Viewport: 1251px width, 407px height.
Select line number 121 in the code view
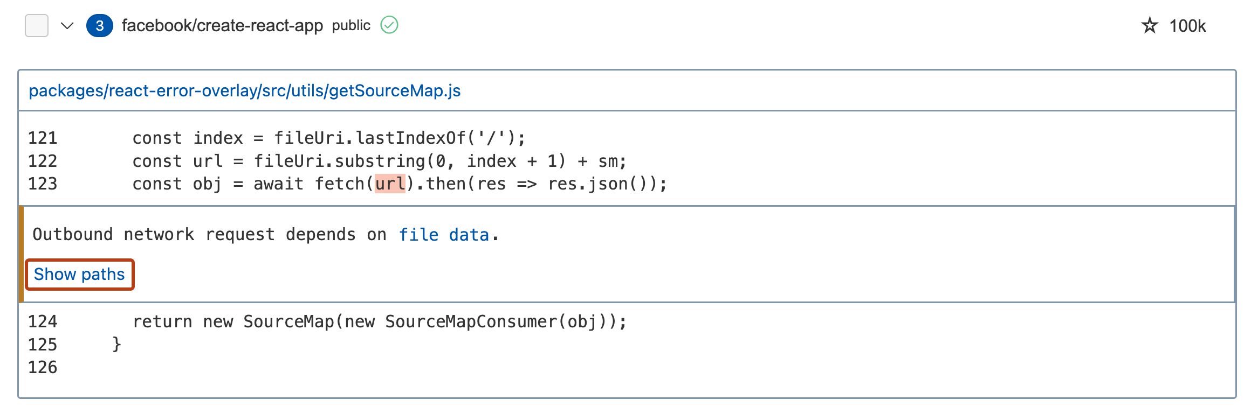(44, 138)
